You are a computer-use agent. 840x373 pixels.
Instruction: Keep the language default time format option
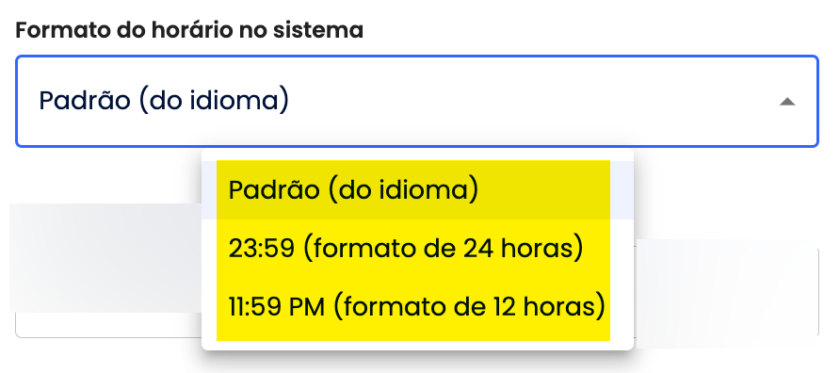point(417,189)
